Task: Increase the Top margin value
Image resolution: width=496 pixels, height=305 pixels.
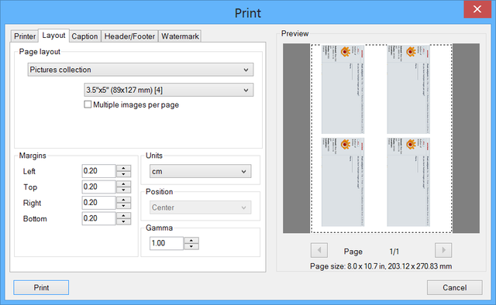Action: 124,184
